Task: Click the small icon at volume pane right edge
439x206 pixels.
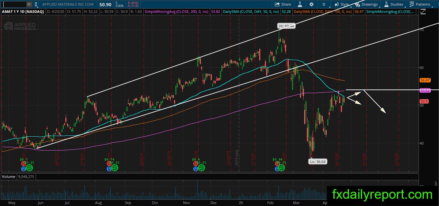Action: click(x=436, y=183)
